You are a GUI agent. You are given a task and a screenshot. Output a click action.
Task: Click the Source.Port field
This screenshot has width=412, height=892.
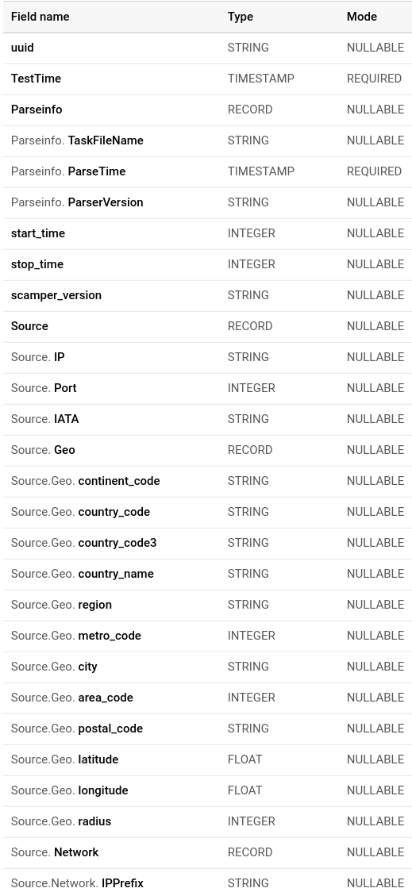tap(44, 388)
